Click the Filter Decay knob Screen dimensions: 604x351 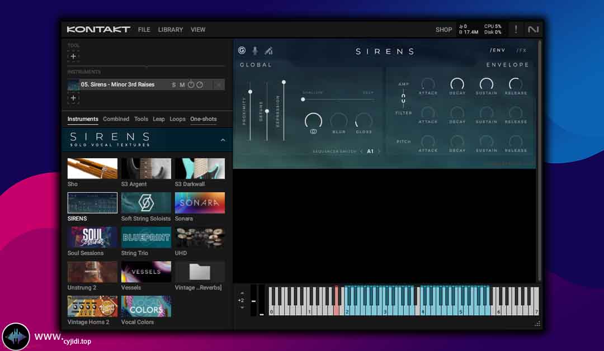pyautogui.click(x=457, y=112)
